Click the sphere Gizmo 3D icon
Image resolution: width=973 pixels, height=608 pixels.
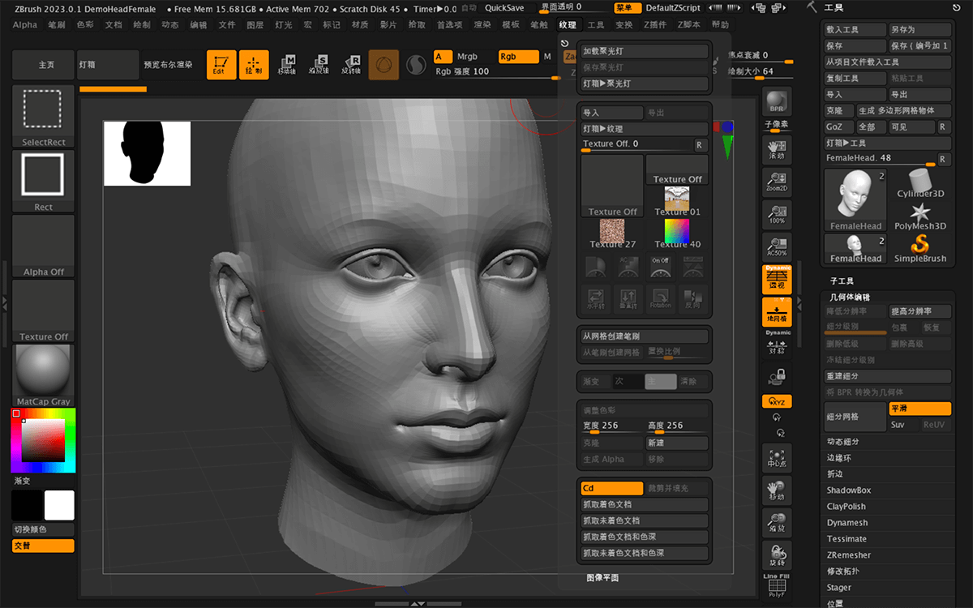[384, 65]
